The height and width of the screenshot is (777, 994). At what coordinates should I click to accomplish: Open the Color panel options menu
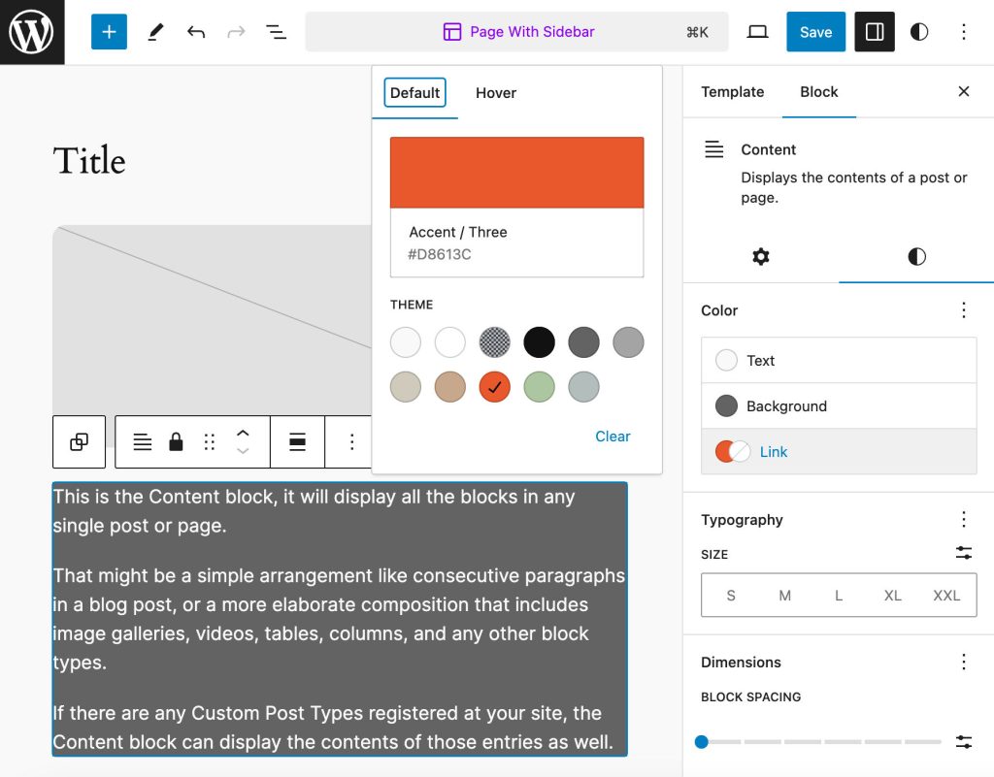pos(963,309)
